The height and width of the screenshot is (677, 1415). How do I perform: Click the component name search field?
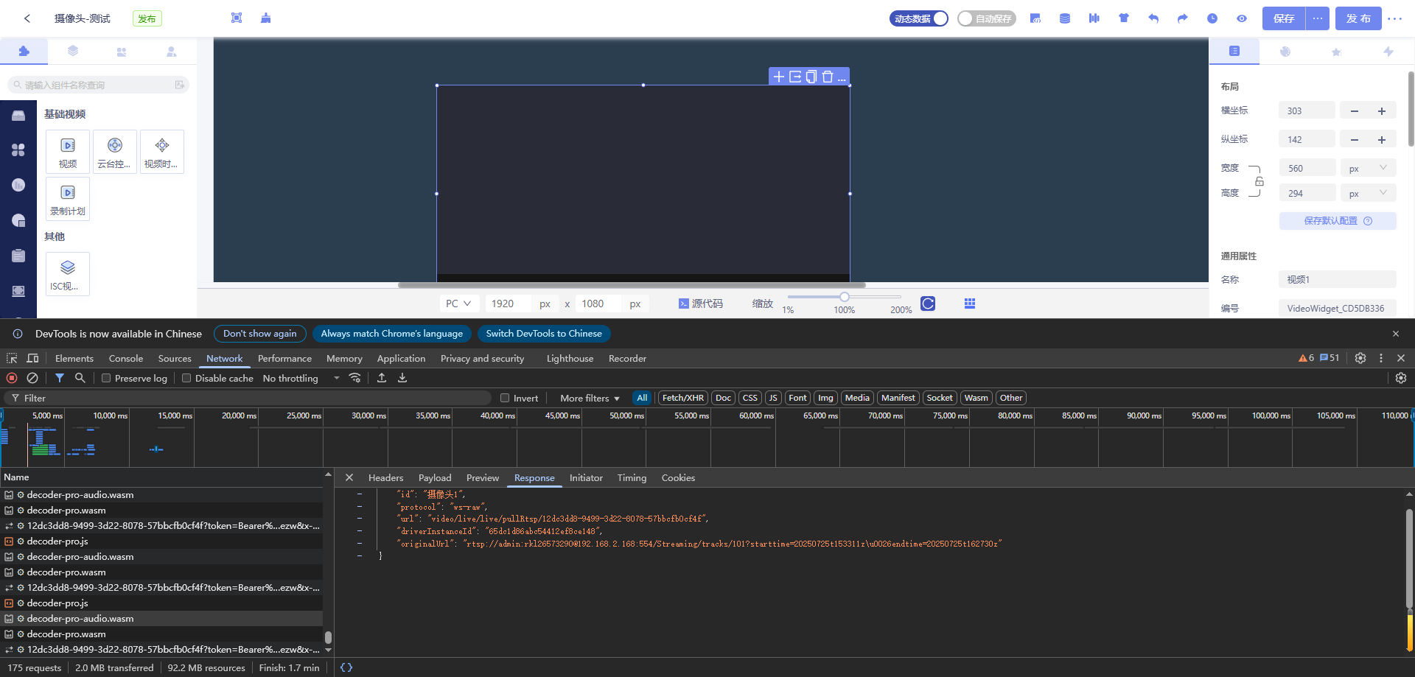(98, 85)
